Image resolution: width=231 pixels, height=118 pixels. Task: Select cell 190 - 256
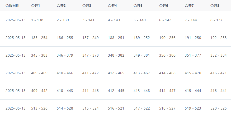coord(167,38)
